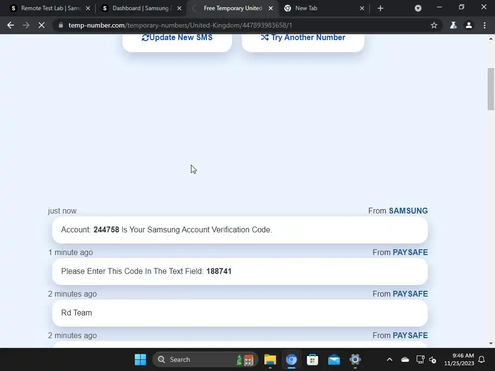495x371 pixels.
Task: Open the Windows Start menu
Action: click(x=141, y=359)
